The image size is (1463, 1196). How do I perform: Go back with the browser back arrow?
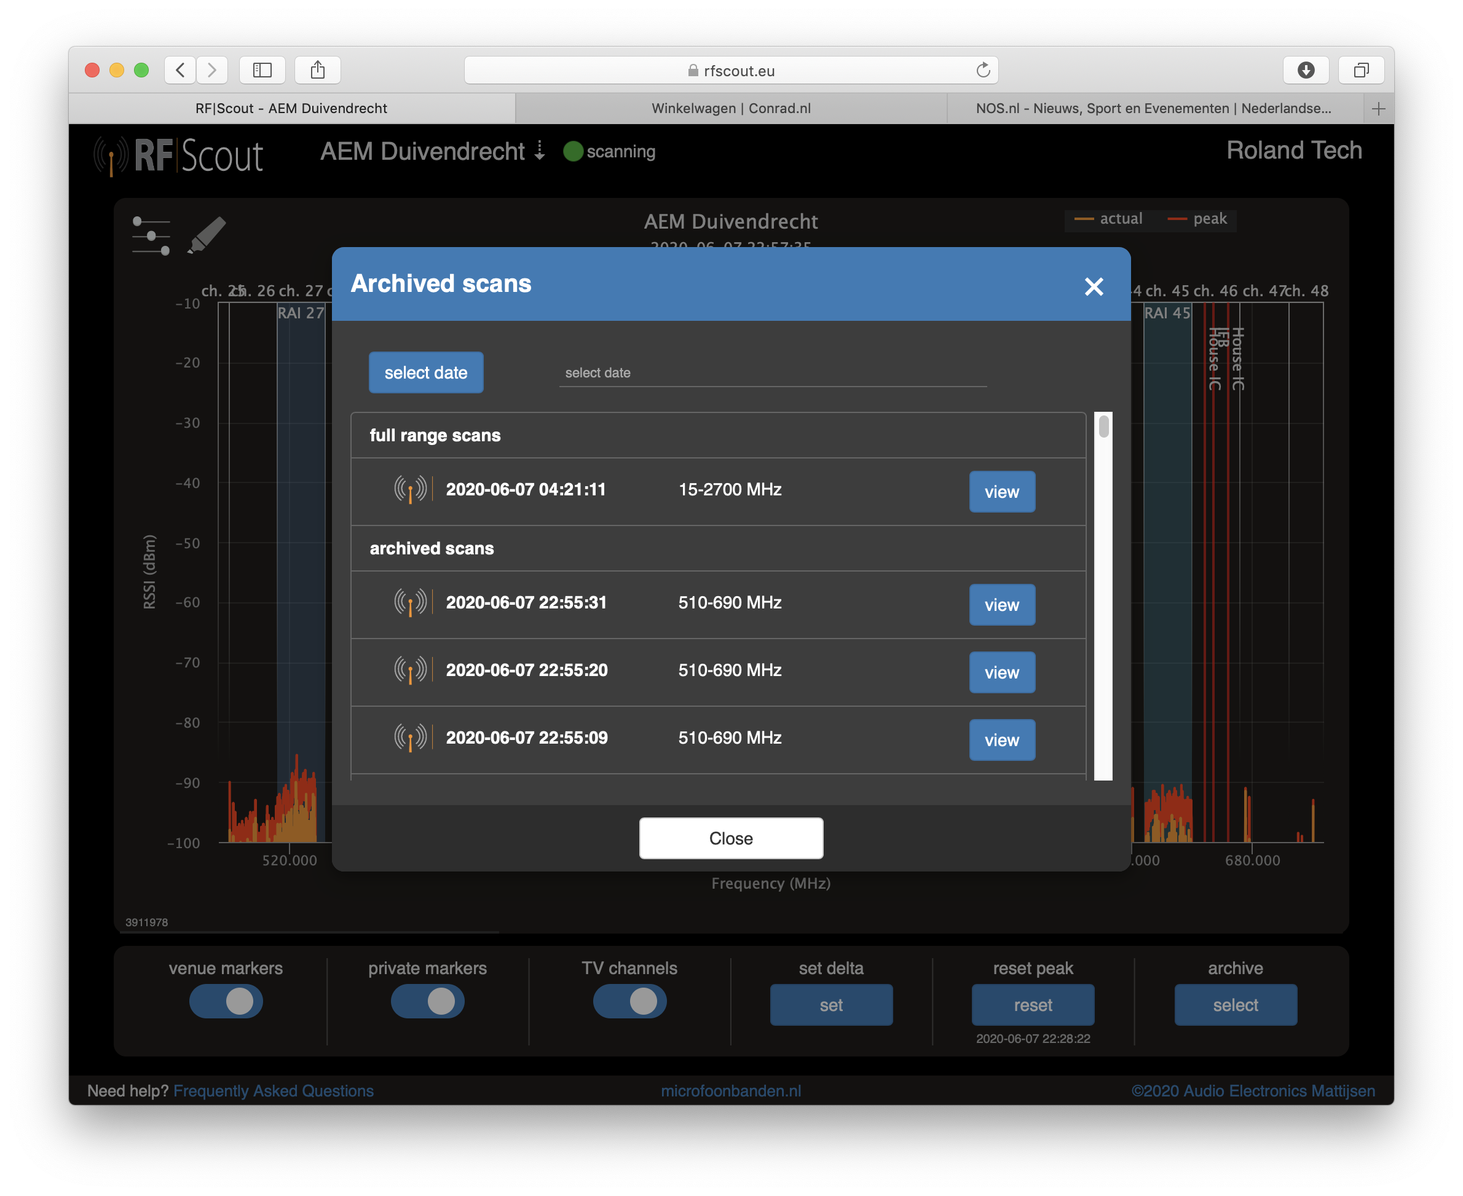(x=181, y=69)
